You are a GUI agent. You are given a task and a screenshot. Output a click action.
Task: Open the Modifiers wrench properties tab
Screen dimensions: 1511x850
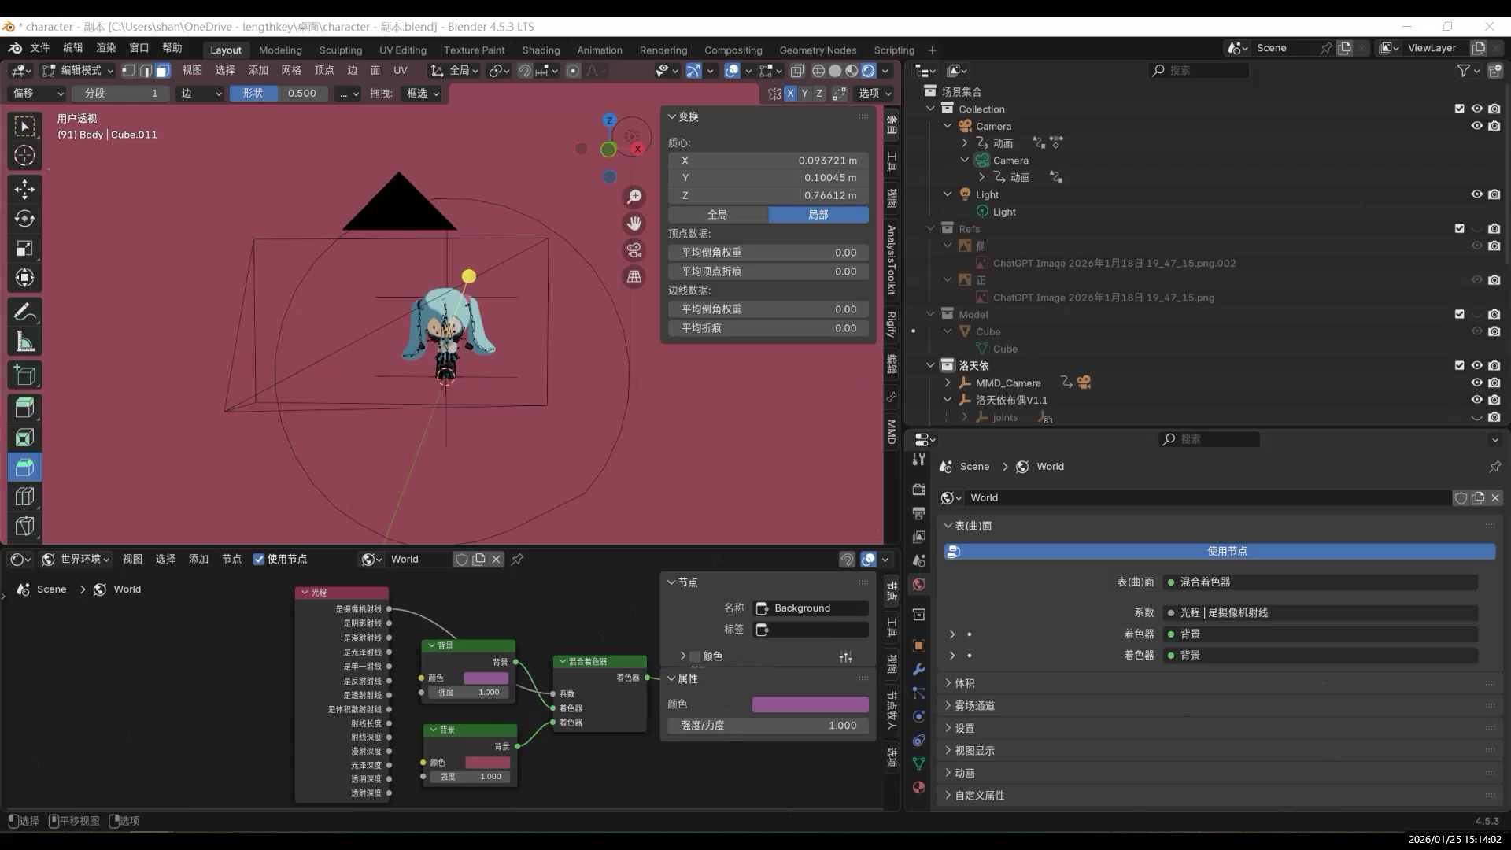point(918,670)
